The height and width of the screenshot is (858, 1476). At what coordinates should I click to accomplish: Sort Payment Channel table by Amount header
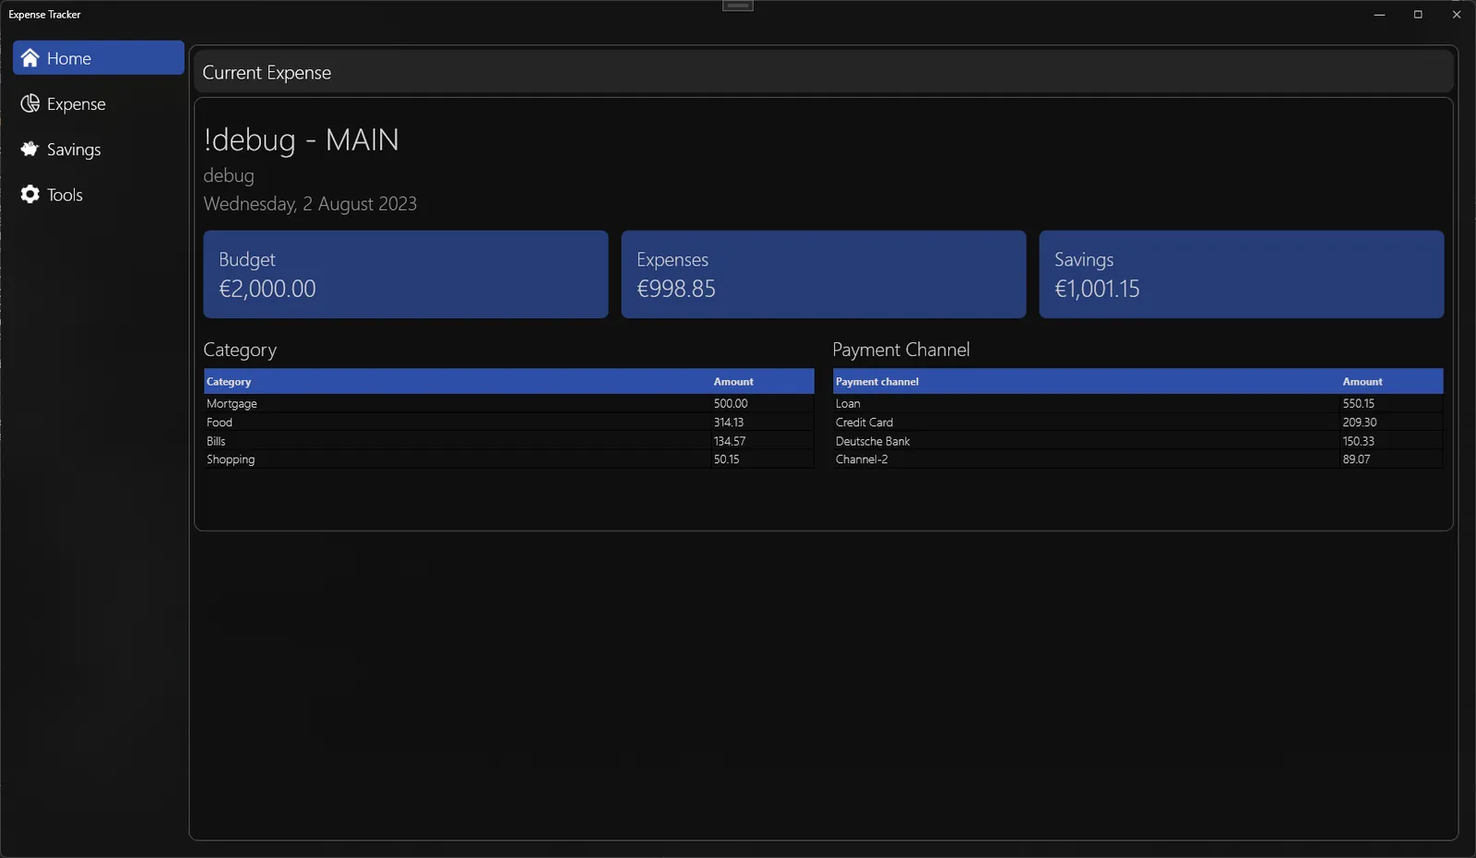tap(1391, 381)
